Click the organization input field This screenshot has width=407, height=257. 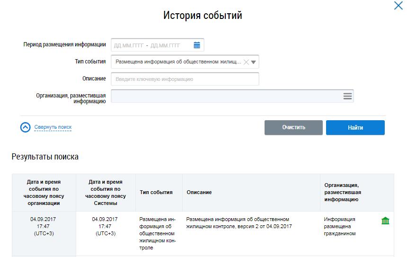coord(226,96)
